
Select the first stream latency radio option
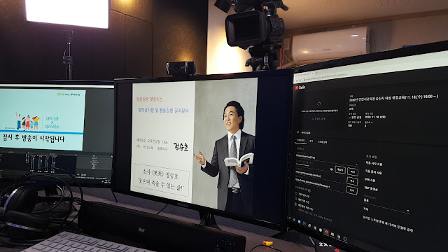[x=296, y=193]
